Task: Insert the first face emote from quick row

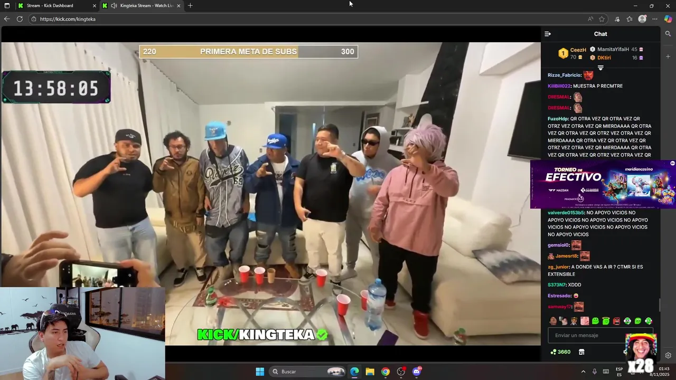Action: 553,321
